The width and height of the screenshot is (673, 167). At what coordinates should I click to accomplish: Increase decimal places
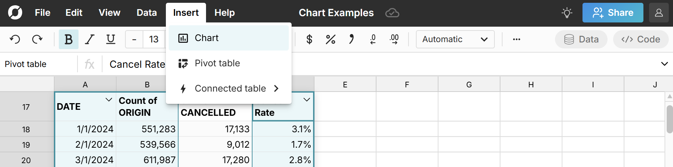394,39
